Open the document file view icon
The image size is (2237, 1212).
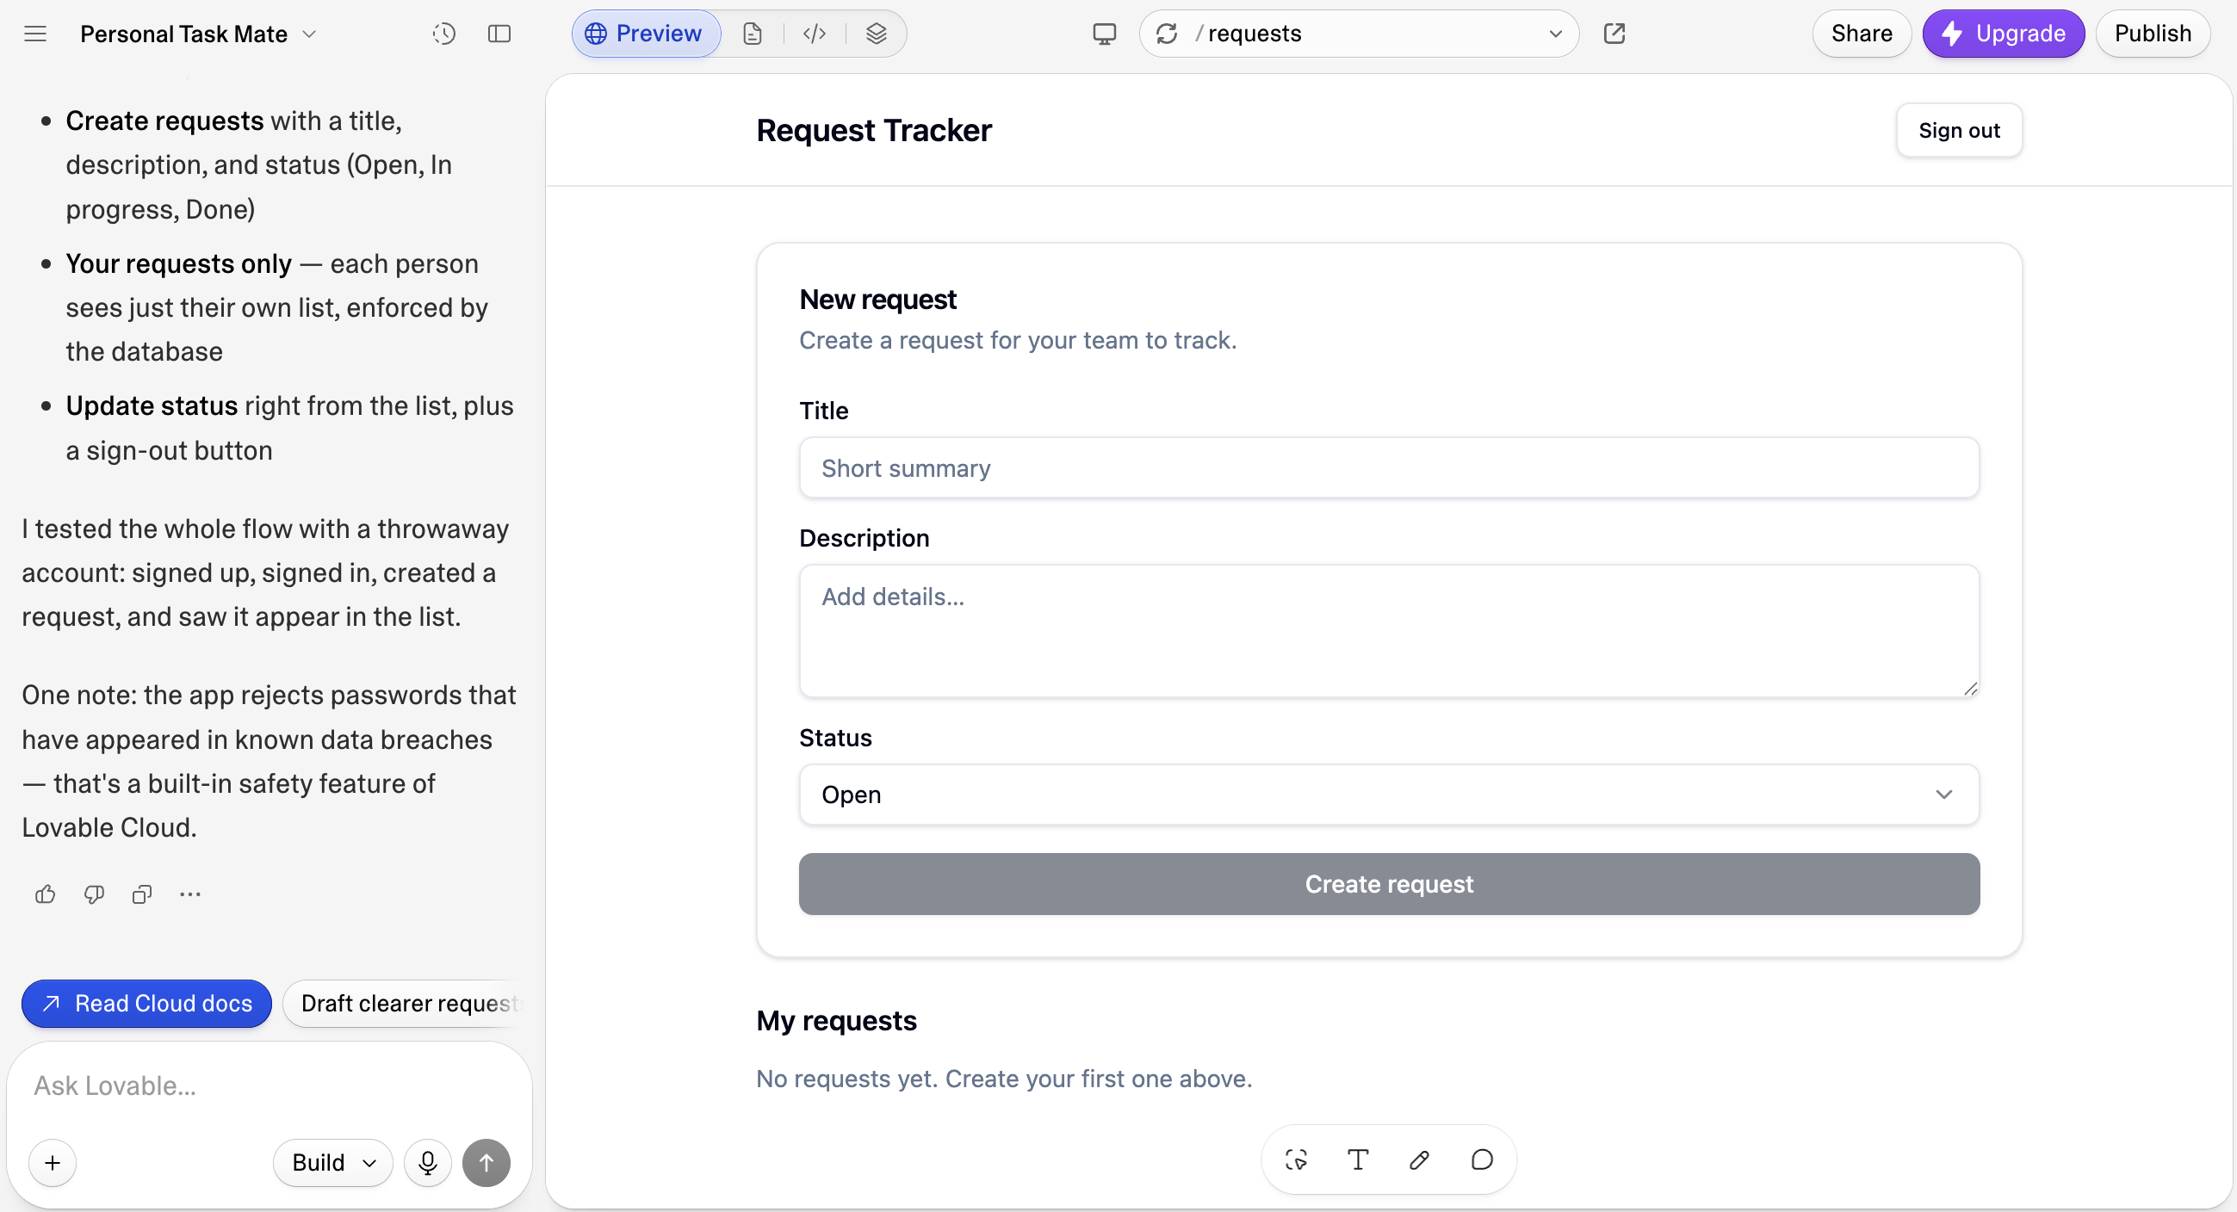[x=752, y=34]
